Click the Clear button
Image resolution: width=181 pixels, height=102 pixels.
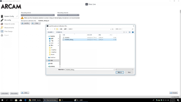(36, 23)
